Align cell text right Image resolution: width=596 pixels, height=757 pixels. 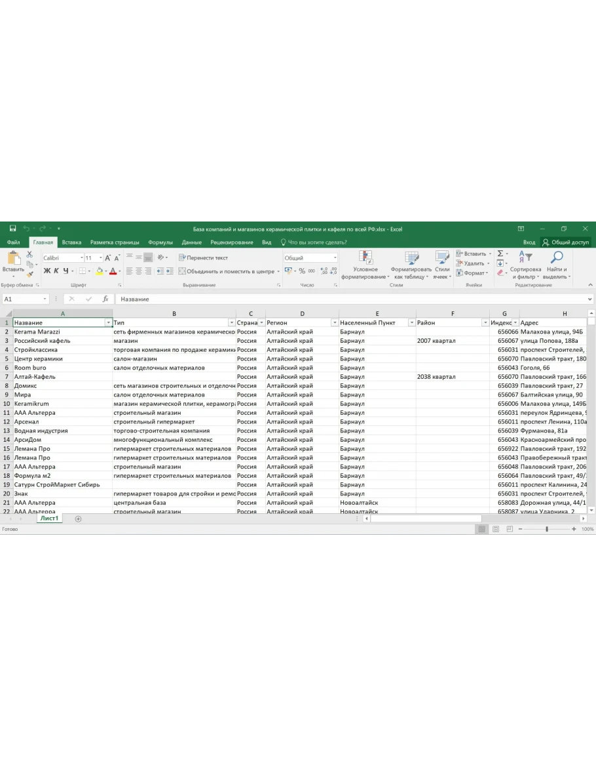(x=148, y=271)
